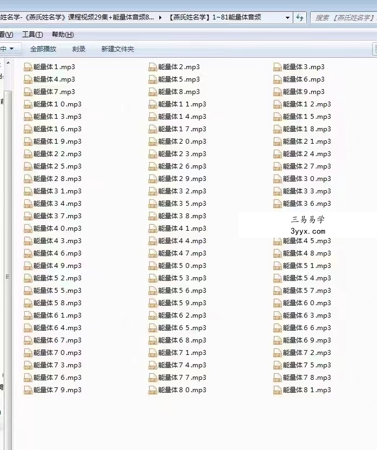Open the dropdown arrow next to 中

tap(11, 49)
